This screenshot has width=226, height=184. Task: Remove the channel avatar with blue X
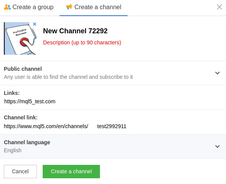pos(35,24)
